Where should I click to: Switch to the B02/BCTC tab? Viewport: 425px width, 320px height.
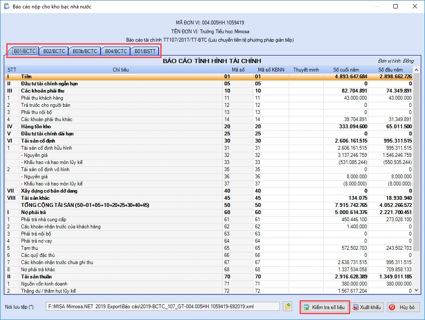[x=54, y=51]
